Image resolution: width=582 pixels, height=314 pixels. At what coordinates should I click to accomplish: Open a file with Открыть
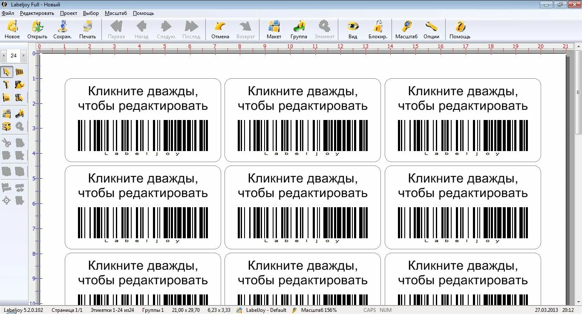pos(37,30)
